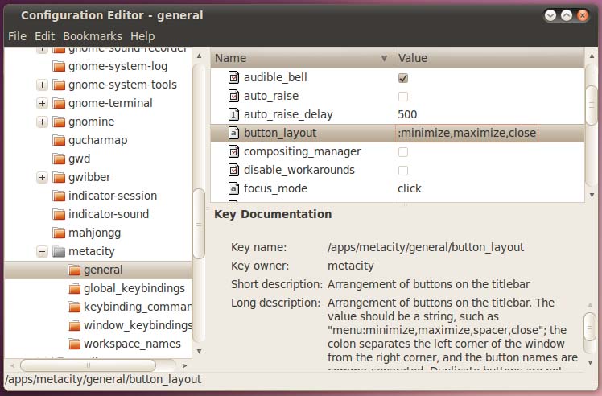Image resolution: width=602 pixels, height=396 pixels.
Task: Click the gucharmap folder icon
Action: coord(59,140)
